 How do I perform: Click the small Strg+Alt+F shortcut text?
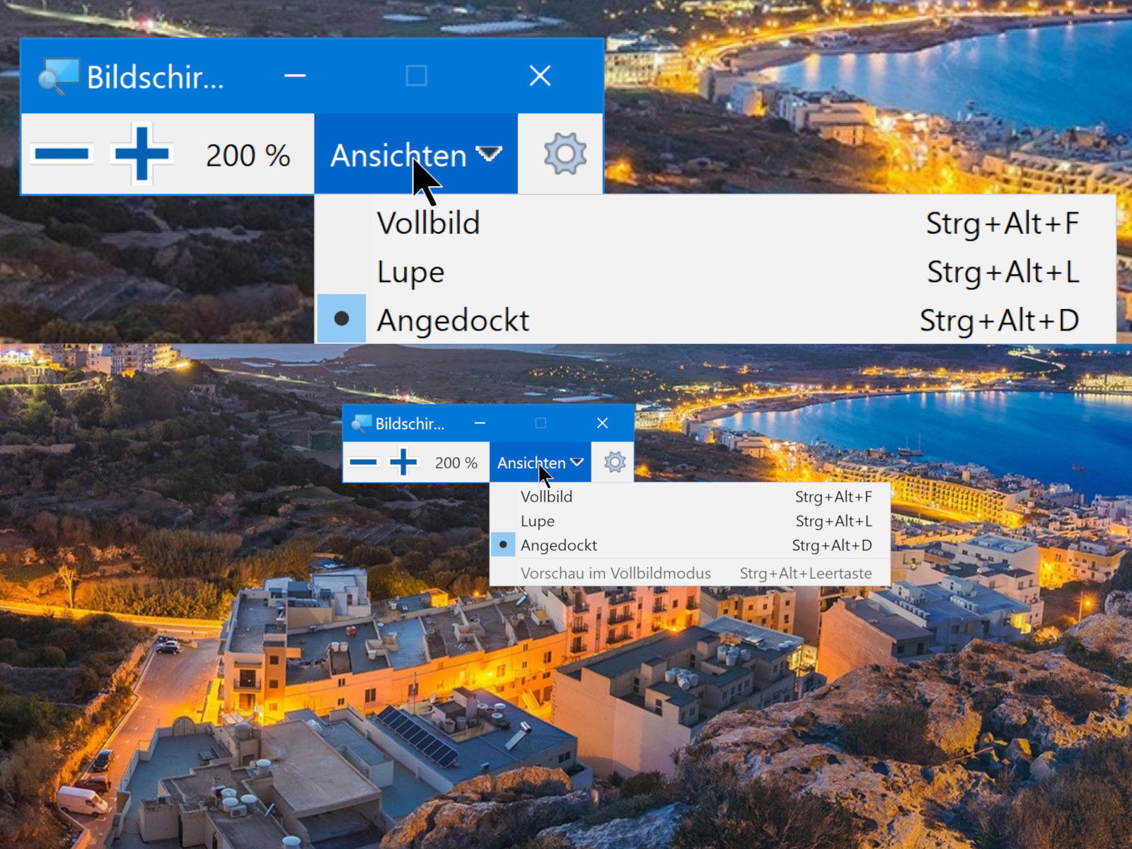coord(833,497)
